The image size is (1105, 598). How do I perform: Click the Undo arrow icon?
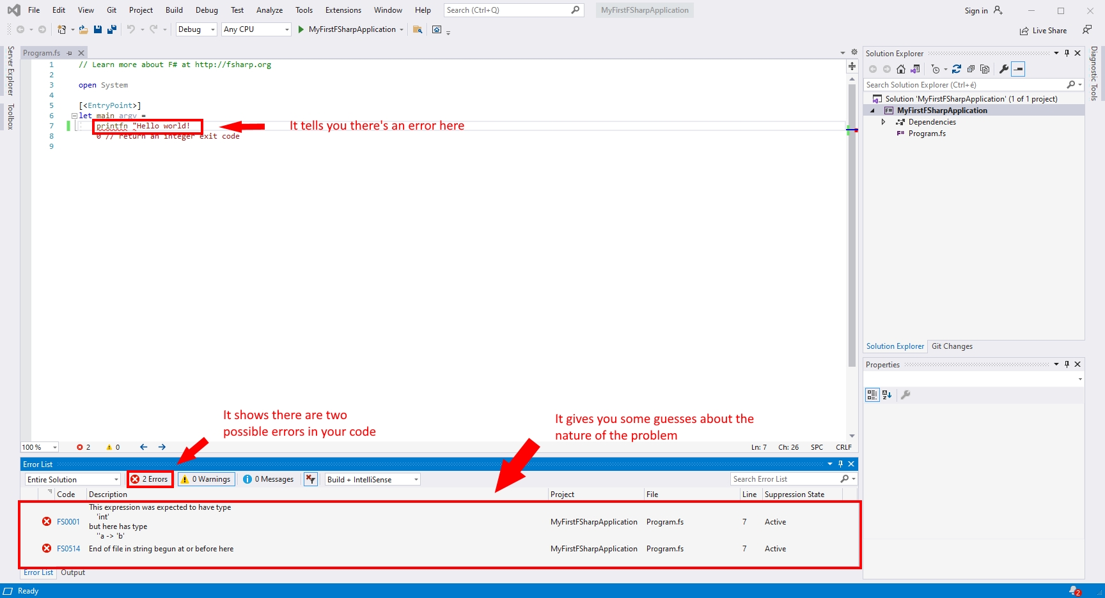click(131, 29)
